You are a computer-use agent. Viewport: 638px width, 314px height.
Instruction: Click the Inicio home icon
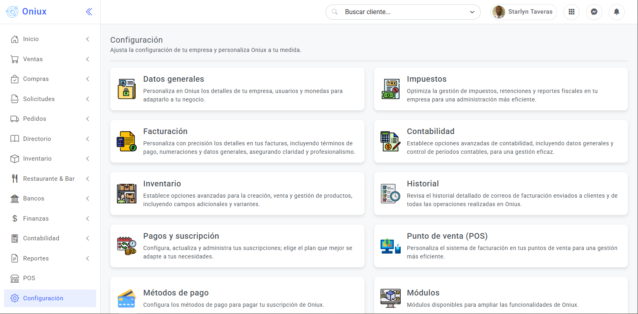[14, 39]
